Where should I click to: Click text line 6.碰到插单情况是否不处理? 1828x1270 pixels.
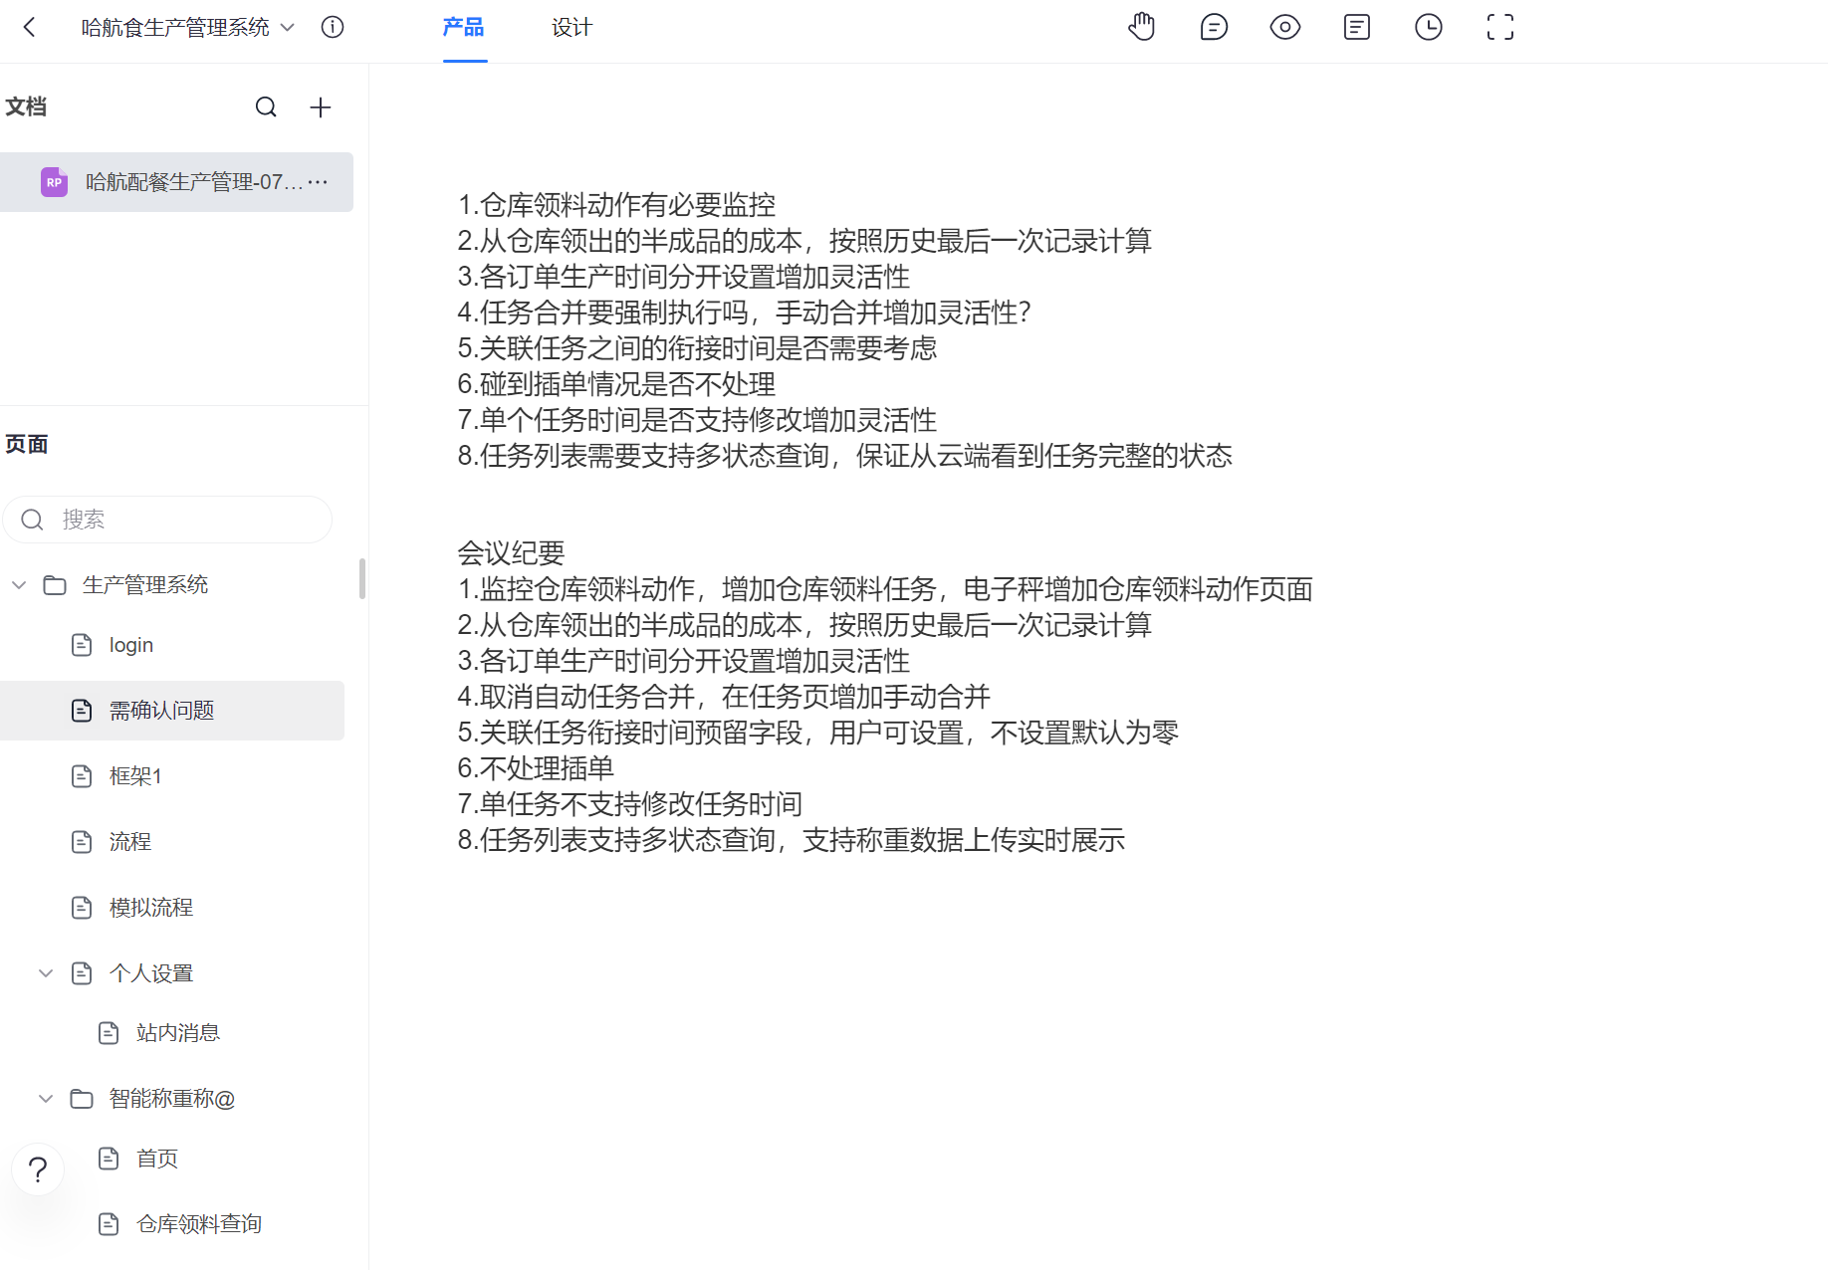point(616,384)
